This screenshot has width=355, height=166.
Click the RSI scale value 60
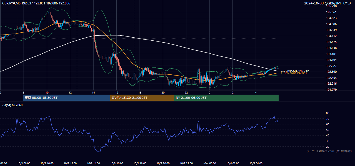tap(327, 124)
